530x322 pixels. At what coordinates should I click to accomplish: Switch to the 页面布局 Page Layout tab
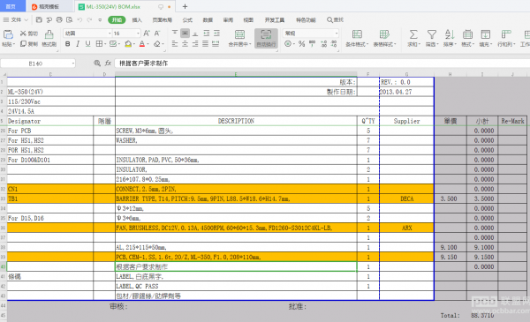pyautogui.click(x=163, y=20)
